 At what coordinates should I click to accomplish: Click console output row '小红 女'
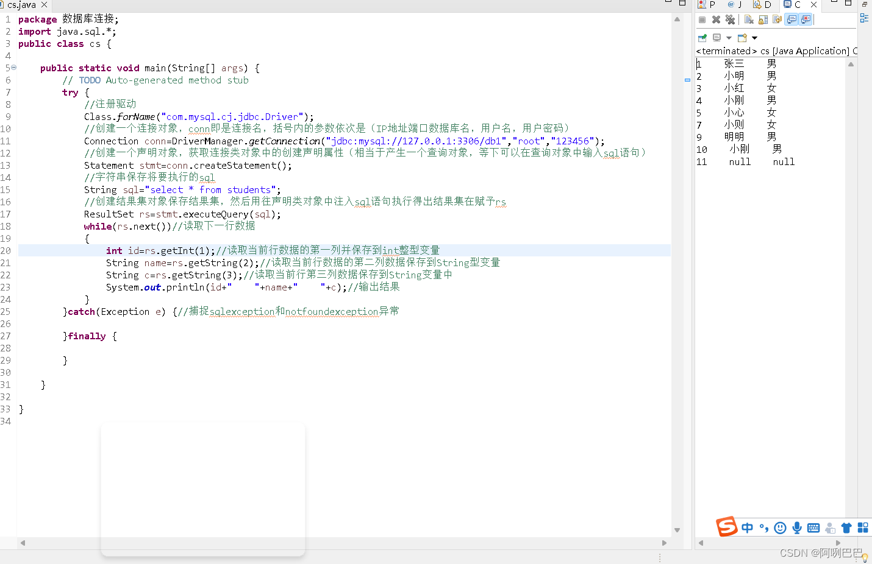pos(736,88)
